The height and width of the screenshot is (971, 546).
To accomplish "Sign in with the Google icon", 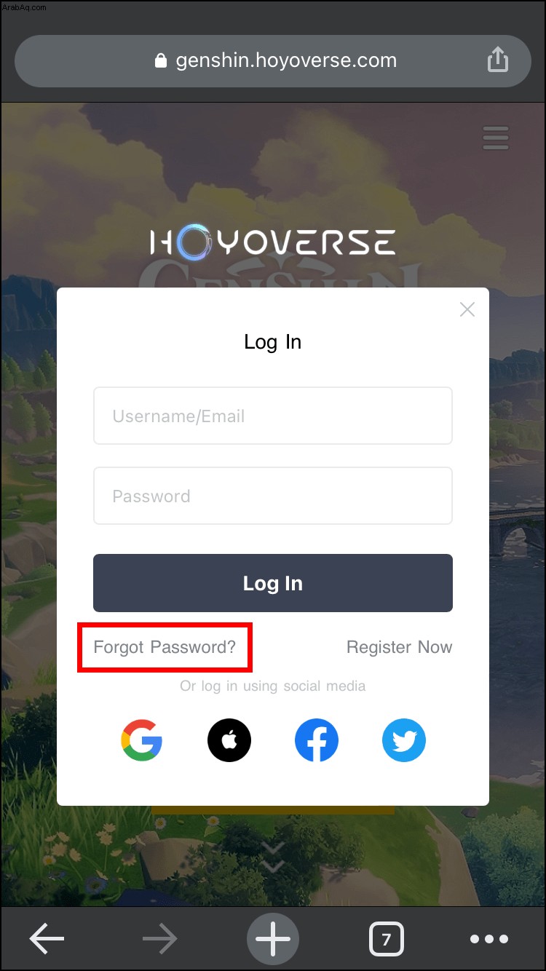I will point(141,740).
